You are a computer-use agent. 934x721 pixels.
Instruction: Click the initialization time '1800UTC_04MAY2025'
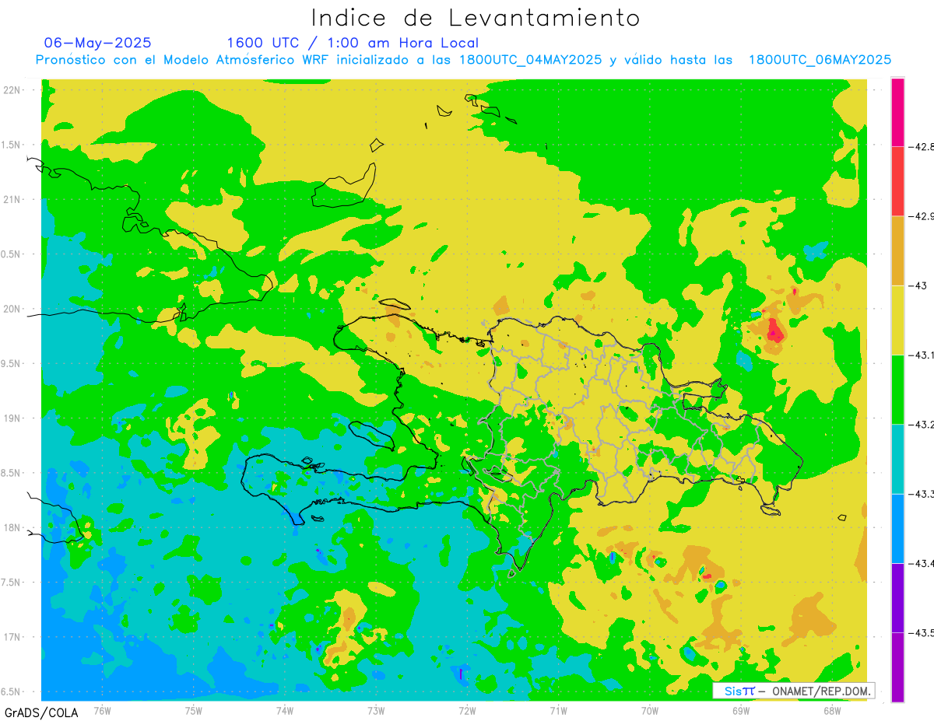[530, 60]
